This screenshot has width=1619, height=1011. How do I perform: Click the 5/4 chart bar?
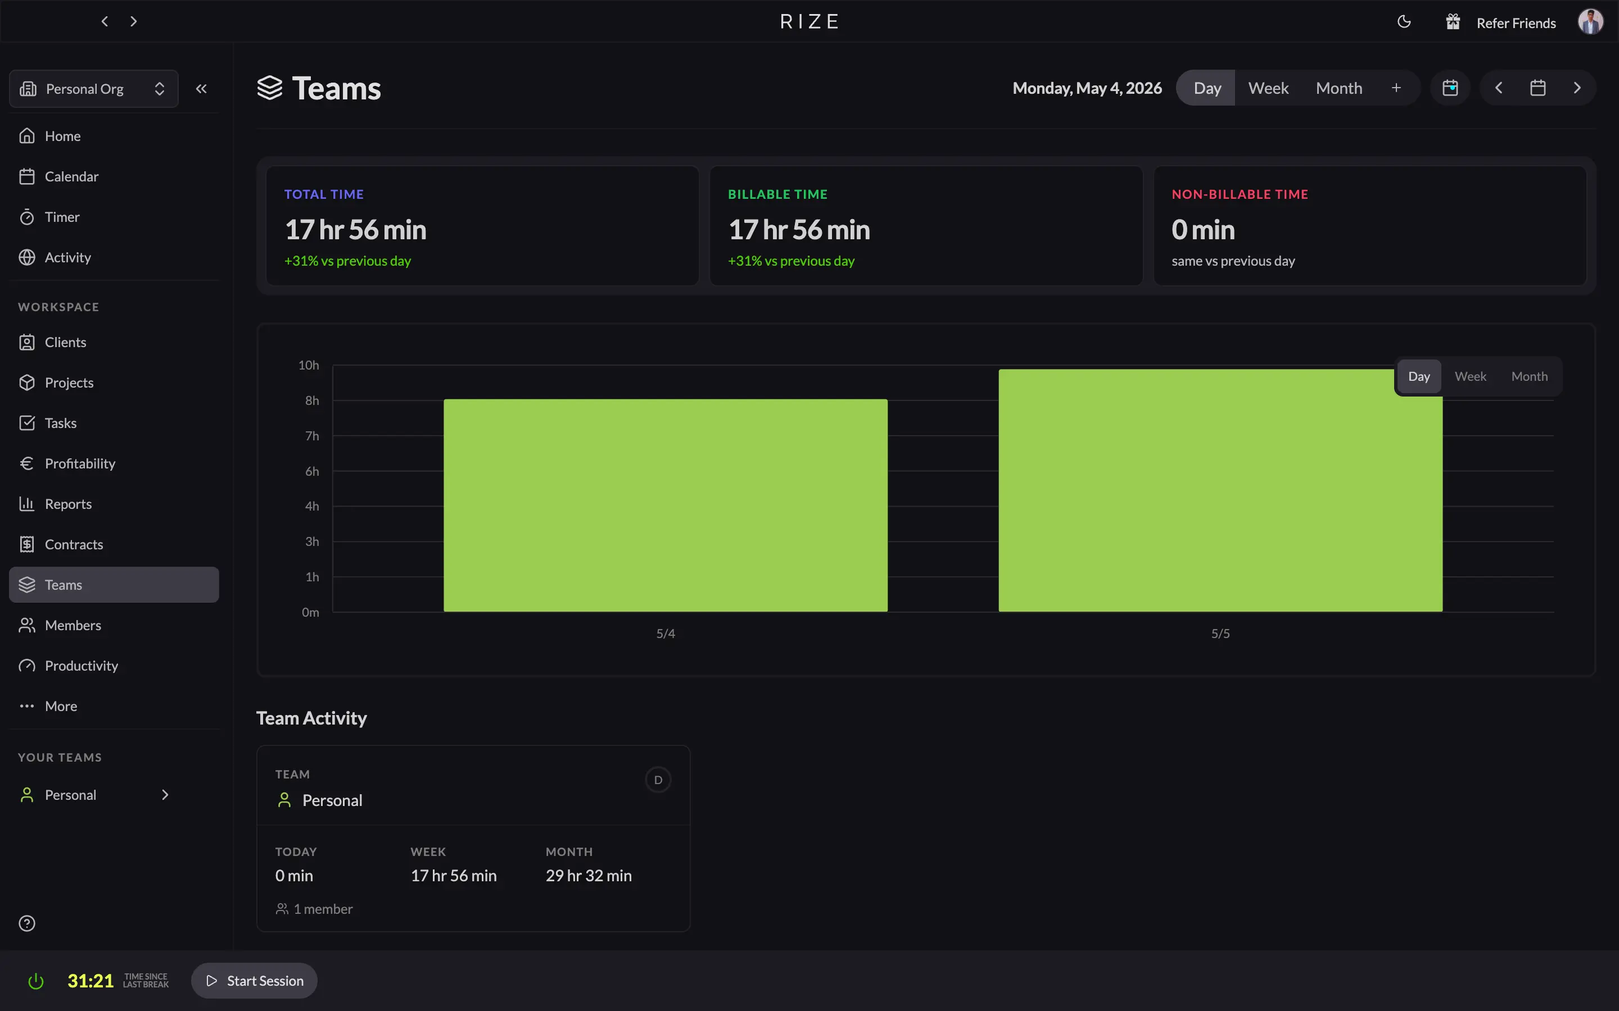point(666,505)
